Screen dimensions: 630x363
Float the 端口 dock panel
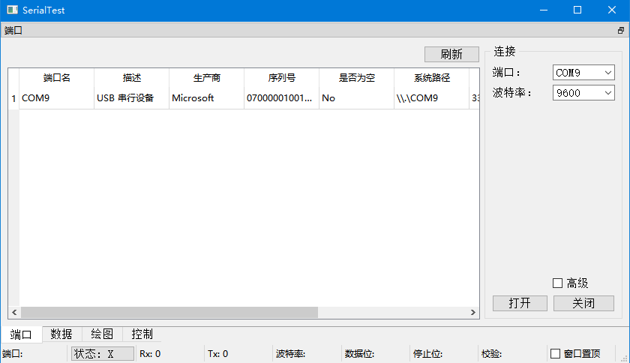coord(621,31)
